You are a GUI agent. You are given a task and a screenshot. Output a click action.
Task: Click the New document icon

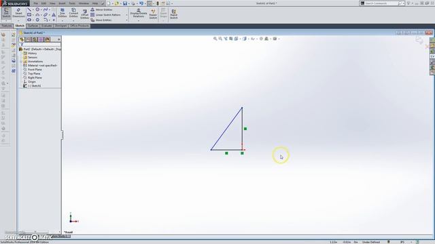point(109,3)
